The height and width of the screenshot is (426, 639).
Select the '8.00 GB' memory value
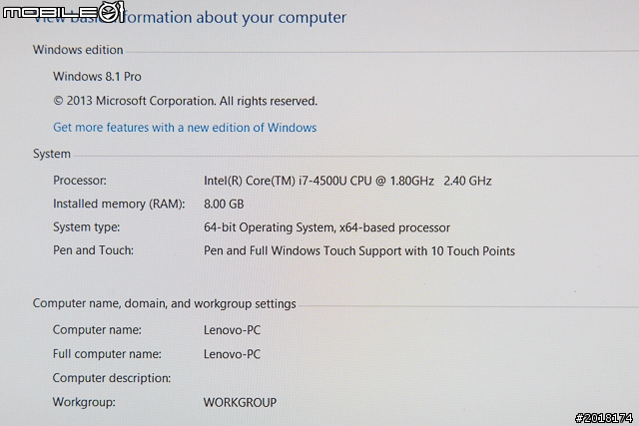(224, 204)
